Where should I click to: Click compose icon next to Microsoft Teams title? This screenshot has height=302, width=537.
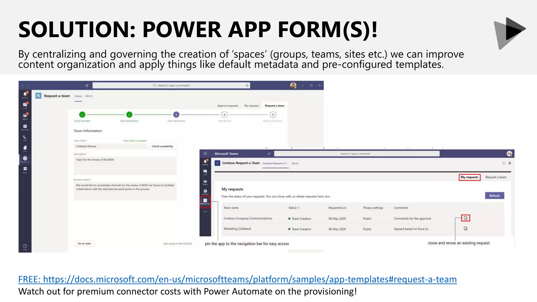[x=269, y=154]
